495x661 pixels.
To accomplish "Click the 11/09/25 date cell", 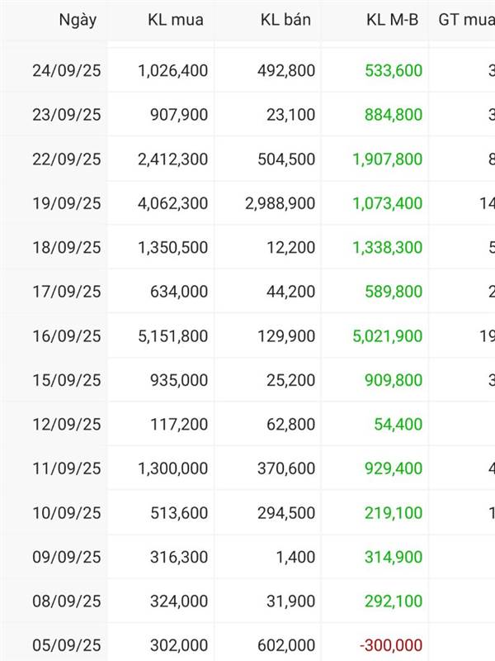I will (67, 468).
